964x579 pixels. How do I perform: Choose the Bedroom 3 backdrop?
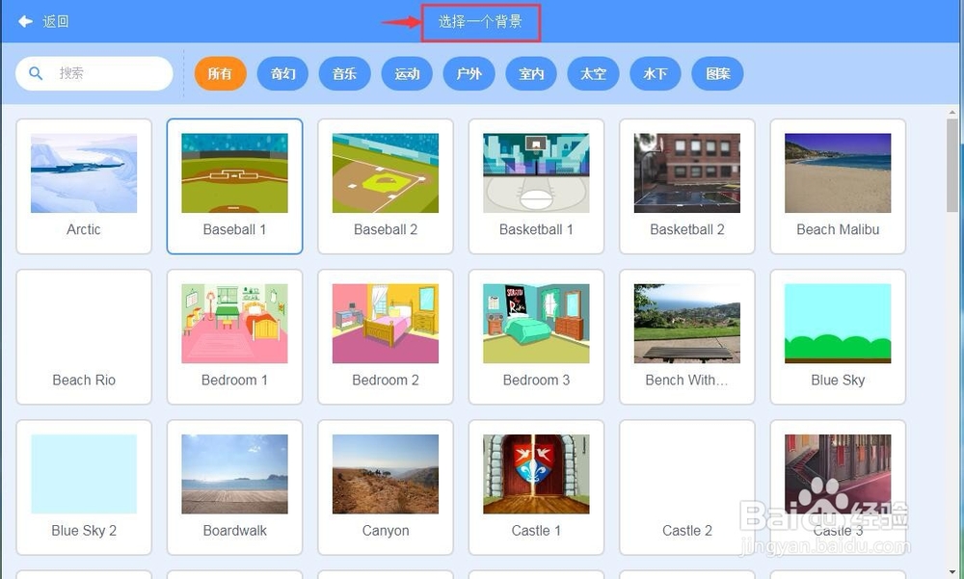(x=536, y=337)
